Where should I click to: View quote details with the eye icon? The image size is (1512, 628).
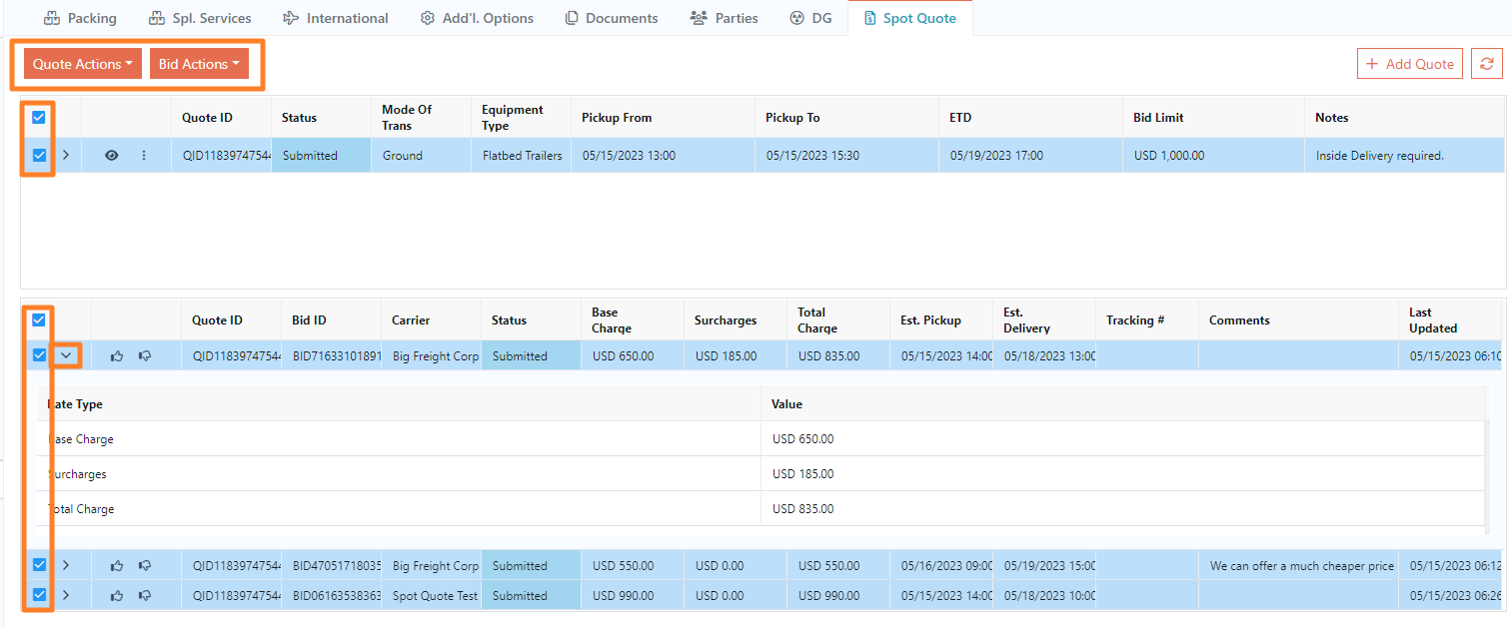pos(112,156)
